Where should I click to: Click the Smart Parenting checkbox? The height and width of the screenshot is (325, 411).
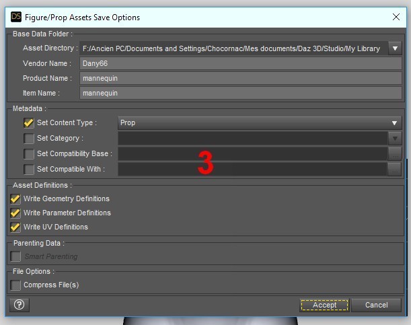tap(15, 256)
